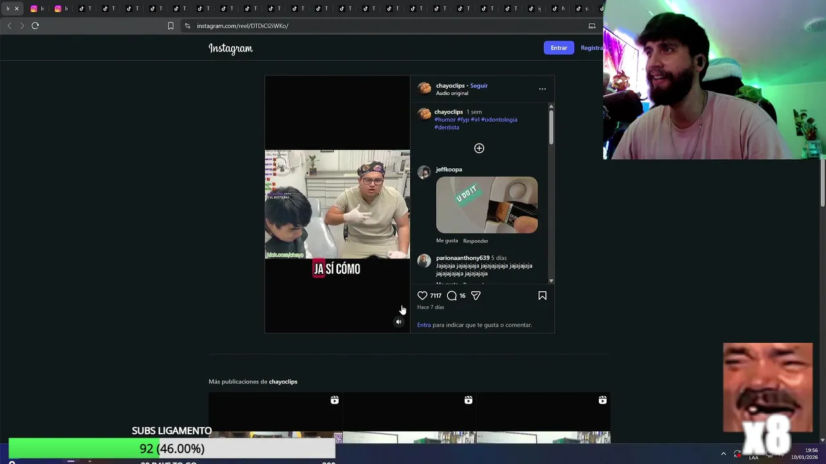Bookmark this page icon beside address bar
This screenshot has height=464, width=826.
(170, 26)
